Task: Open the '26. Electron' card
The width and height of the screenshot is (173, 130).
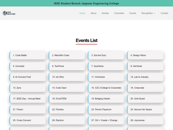Action: pyautogui.click(x=67, y=120)
